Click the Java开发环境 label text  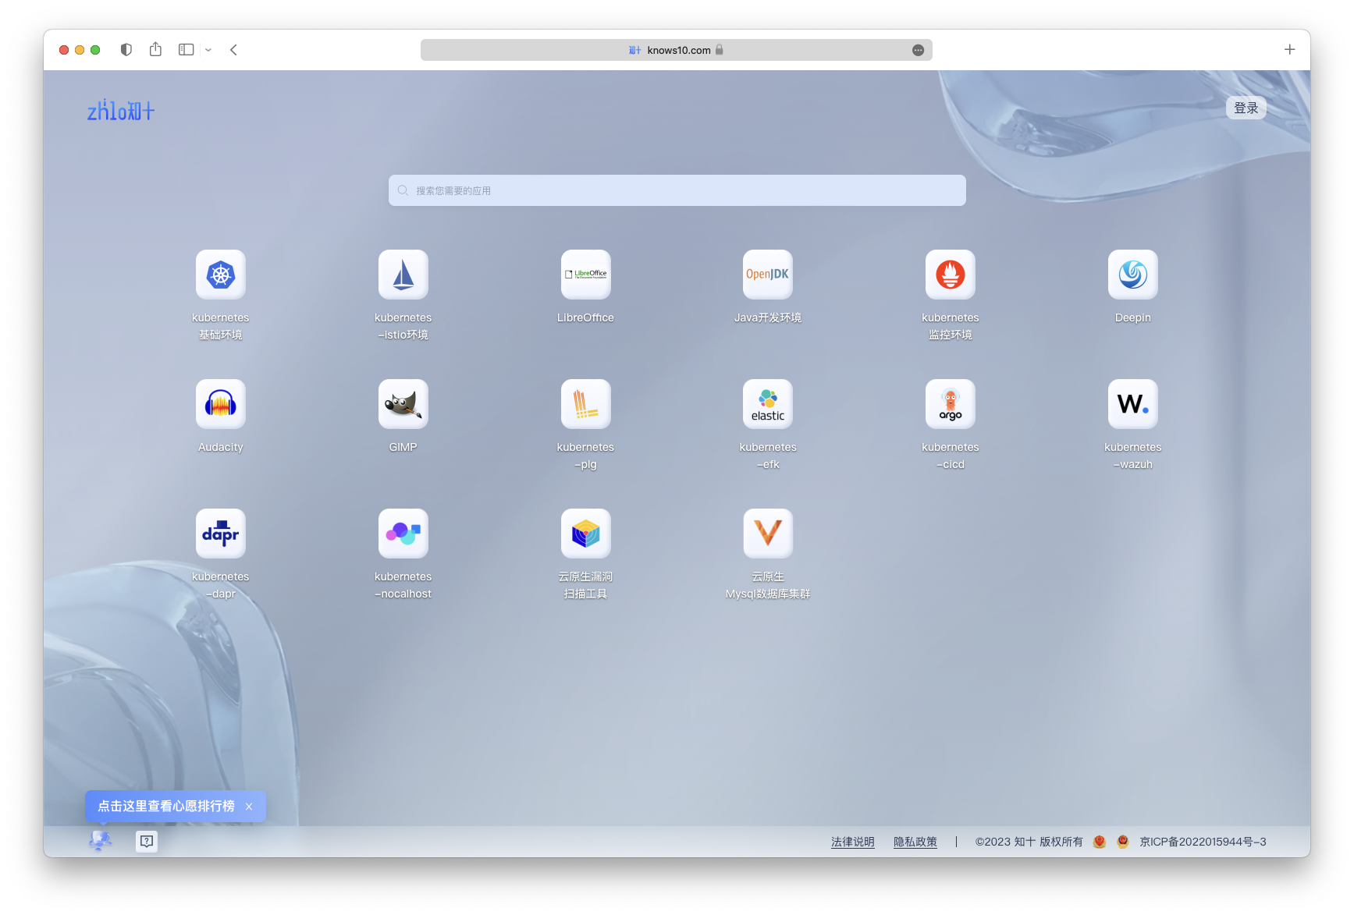pos(768,317)
